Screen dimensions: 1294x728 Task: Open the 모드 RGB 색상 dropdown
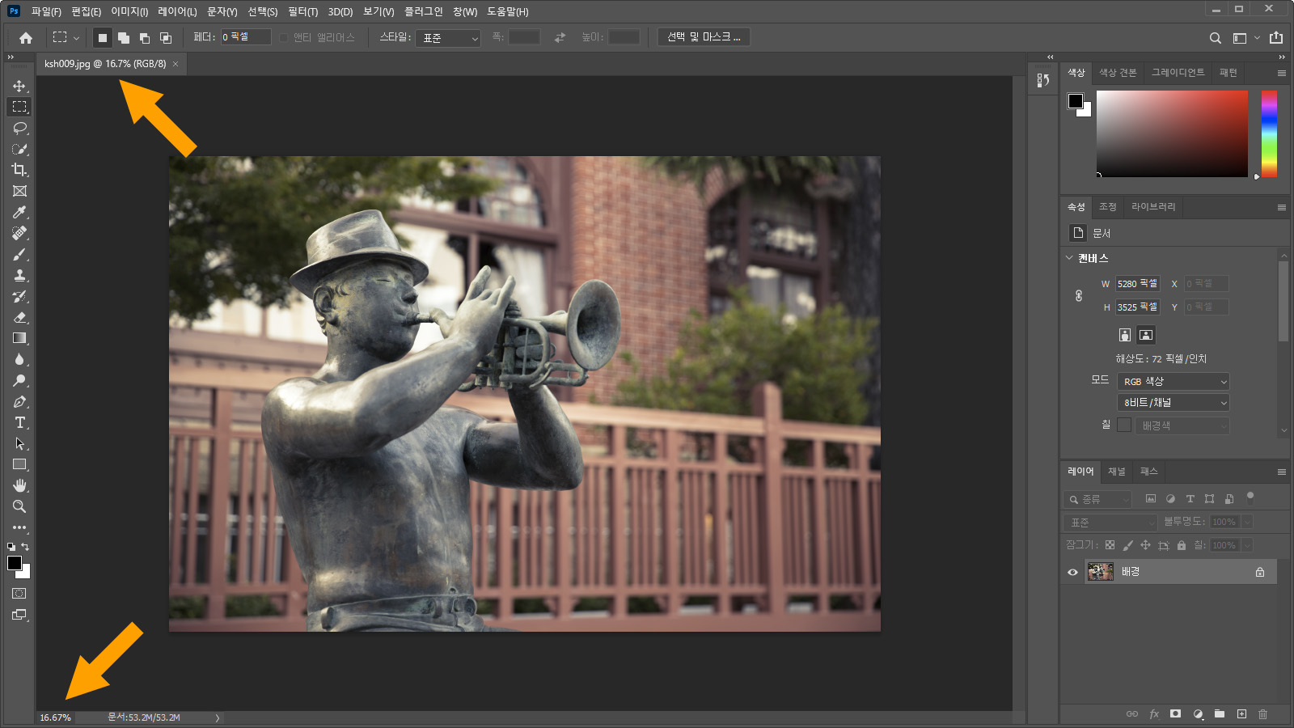[1173, 382]
